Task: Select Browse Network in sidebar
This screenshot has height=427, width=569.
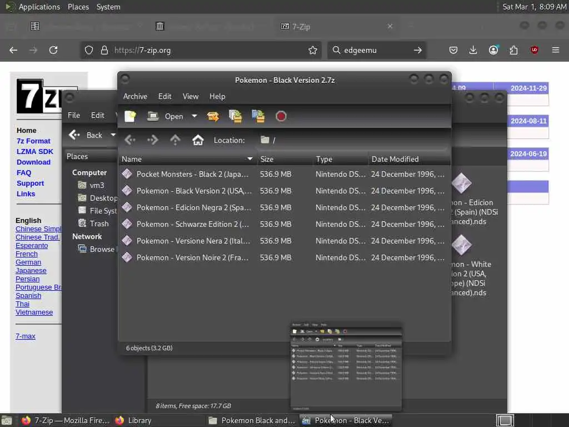Action: pos(97,249)
